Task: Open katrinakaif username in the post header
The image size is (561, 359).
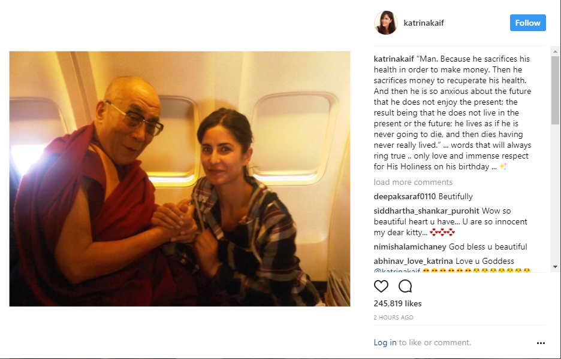Action: [424, 23]
